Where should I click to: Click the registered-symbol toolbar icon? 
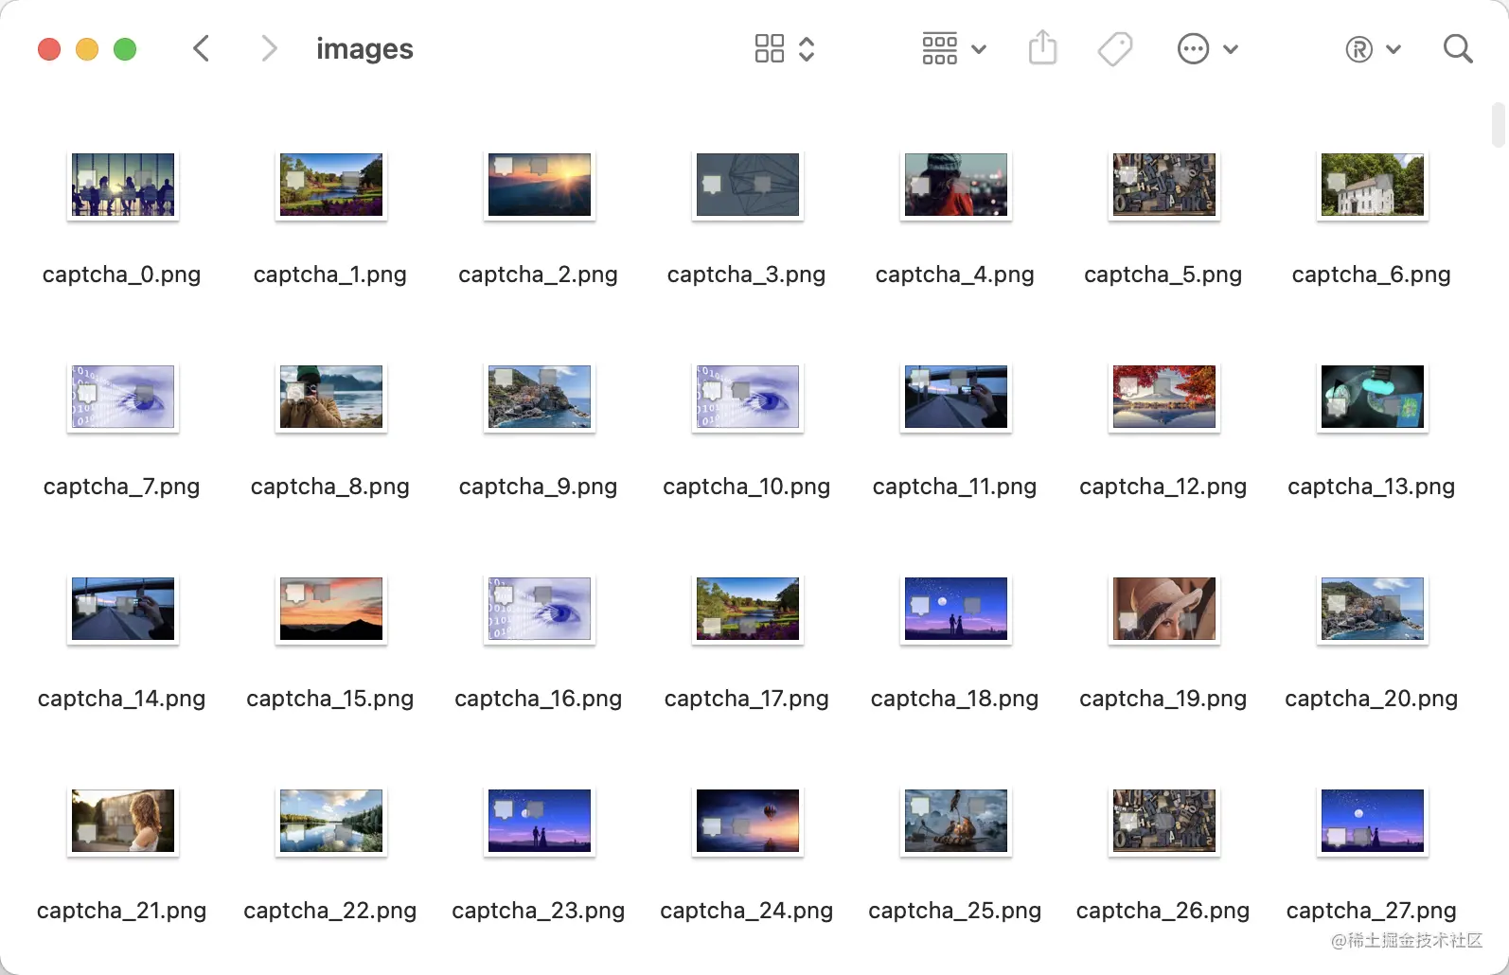1358,49
